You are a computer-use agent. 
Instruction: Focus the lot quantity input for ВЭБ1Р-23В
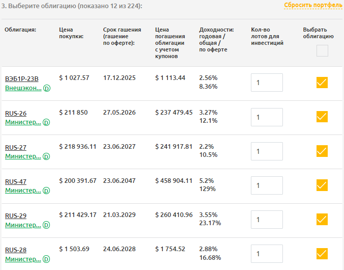267,83
